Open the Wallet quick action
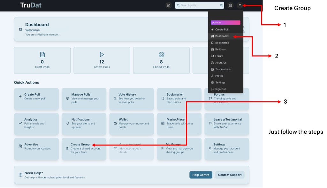This screenshot has width=327, height=188. [x=131, y=124]
